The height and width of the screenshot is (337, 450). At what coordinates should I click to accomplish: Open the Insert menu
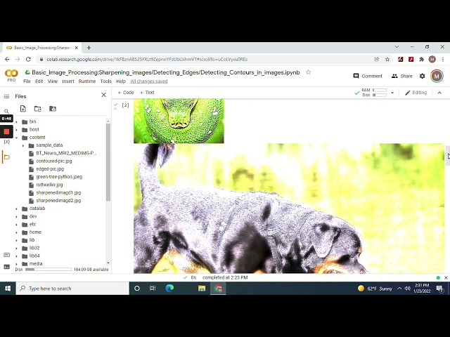tap(68, 81)
